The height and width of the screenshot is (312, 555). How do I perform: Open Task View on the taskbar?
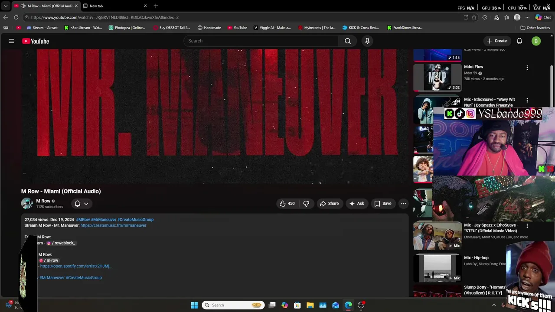(272, 305)
